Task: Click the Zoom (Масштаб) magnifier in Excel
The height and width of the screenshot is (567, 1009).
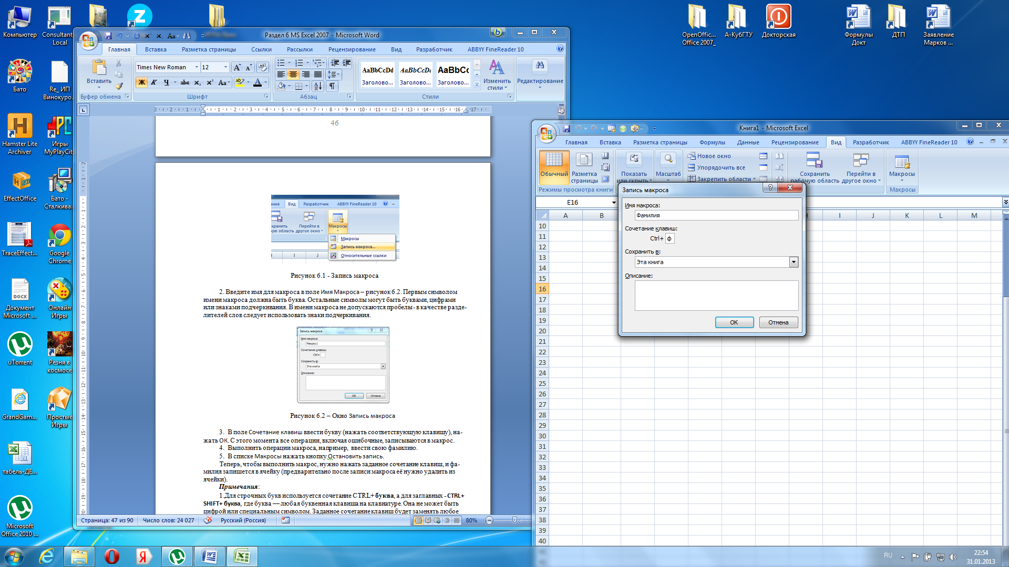Action: [x=668, y=160]
